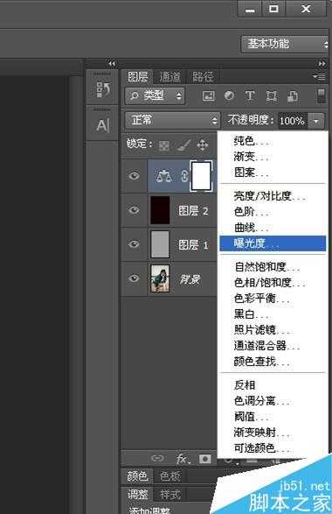332x514 pixels.
Task: Choose 反相 adjustment
Action: pos(272,385)
